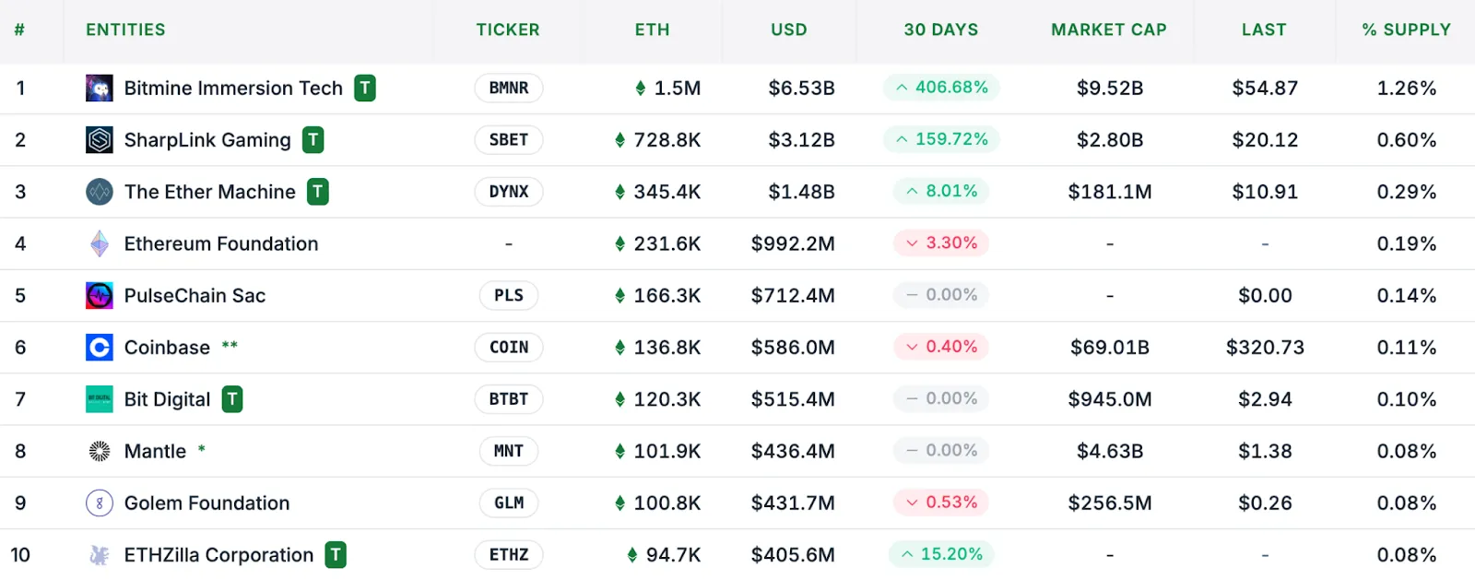
Task: Click the ETHZilla Corporation logo
Action: coord(99,554)
